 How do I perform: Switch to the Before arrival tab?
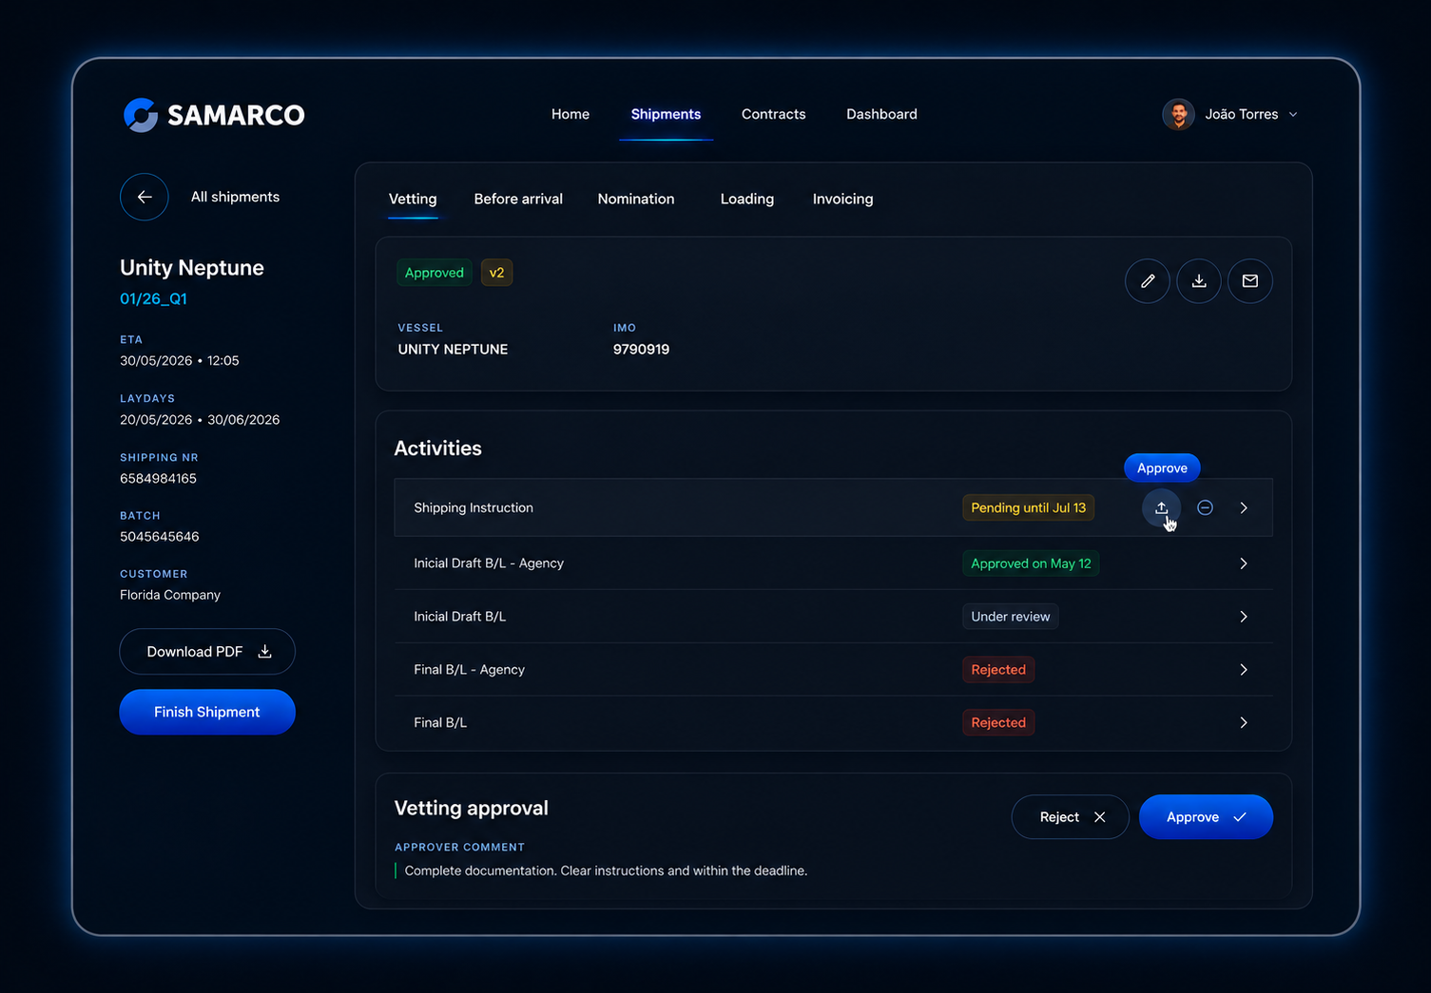click(x=518, y=199)
